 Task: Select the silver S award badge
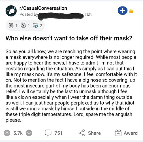click(x=23, y=26)
